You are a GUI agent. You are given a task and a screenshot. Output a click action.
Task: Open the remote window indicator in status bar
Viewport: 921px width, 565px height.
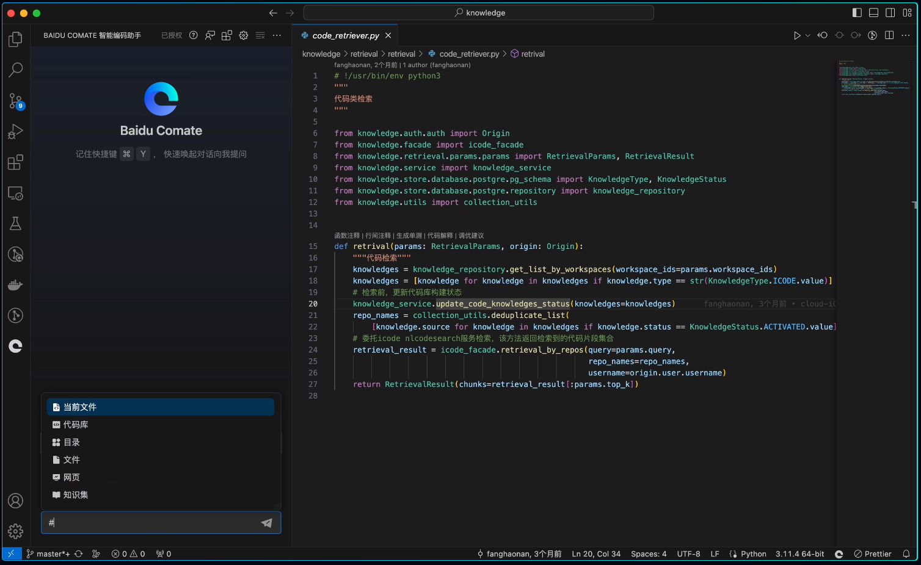click(x=11, y=554)
